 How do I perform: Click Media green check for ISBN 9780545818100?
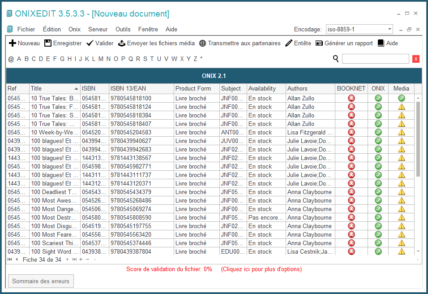click(x=401, y=98)
